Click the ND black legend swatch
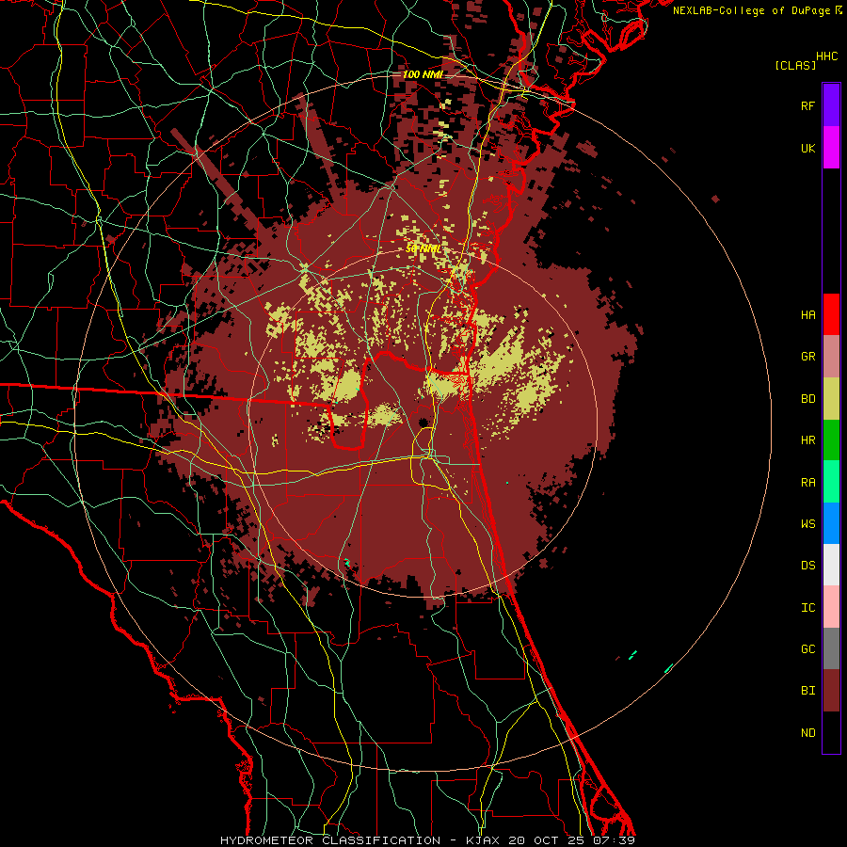 pos(831,732)
